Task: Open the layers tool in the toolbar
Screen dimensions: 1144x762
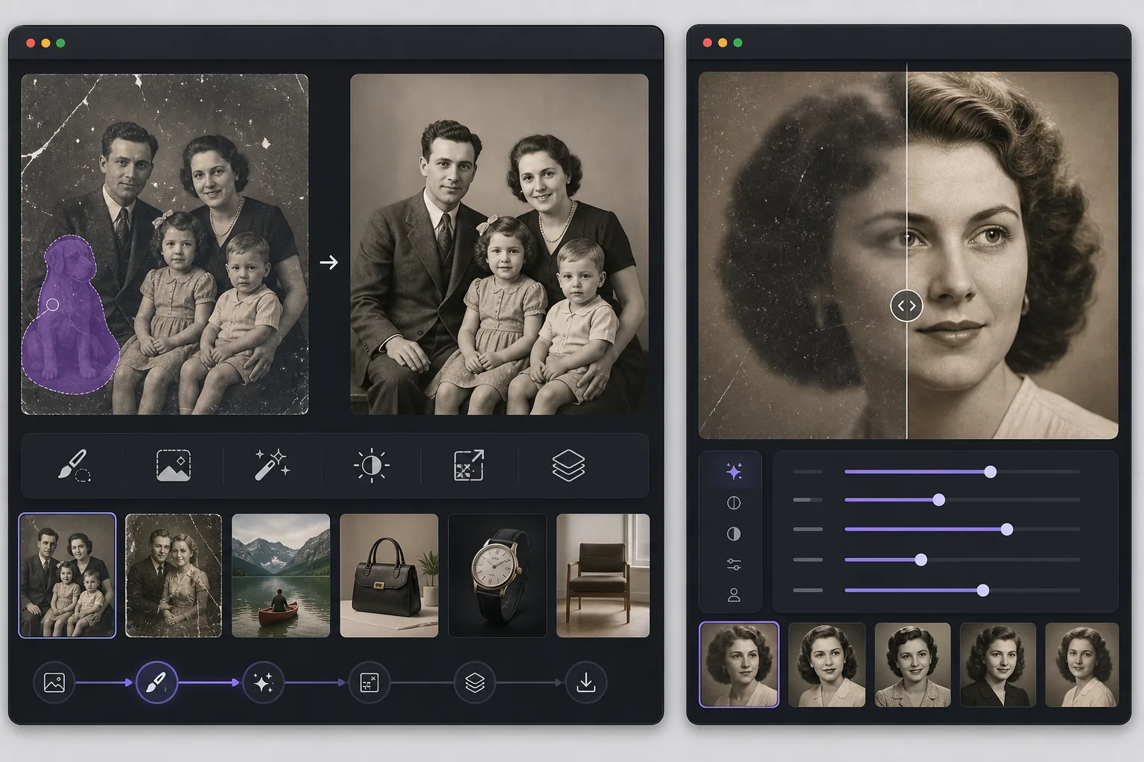Action: 568,466
